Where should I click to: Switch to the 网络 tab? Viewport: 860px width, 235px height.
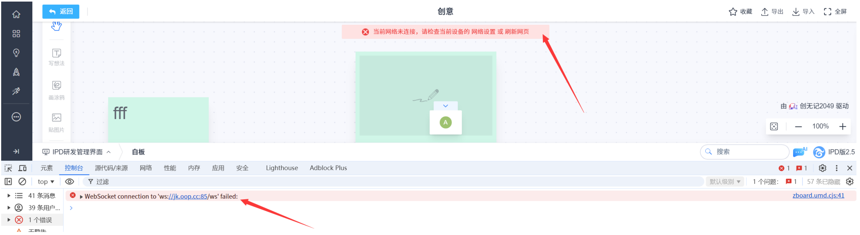(146, 168)
